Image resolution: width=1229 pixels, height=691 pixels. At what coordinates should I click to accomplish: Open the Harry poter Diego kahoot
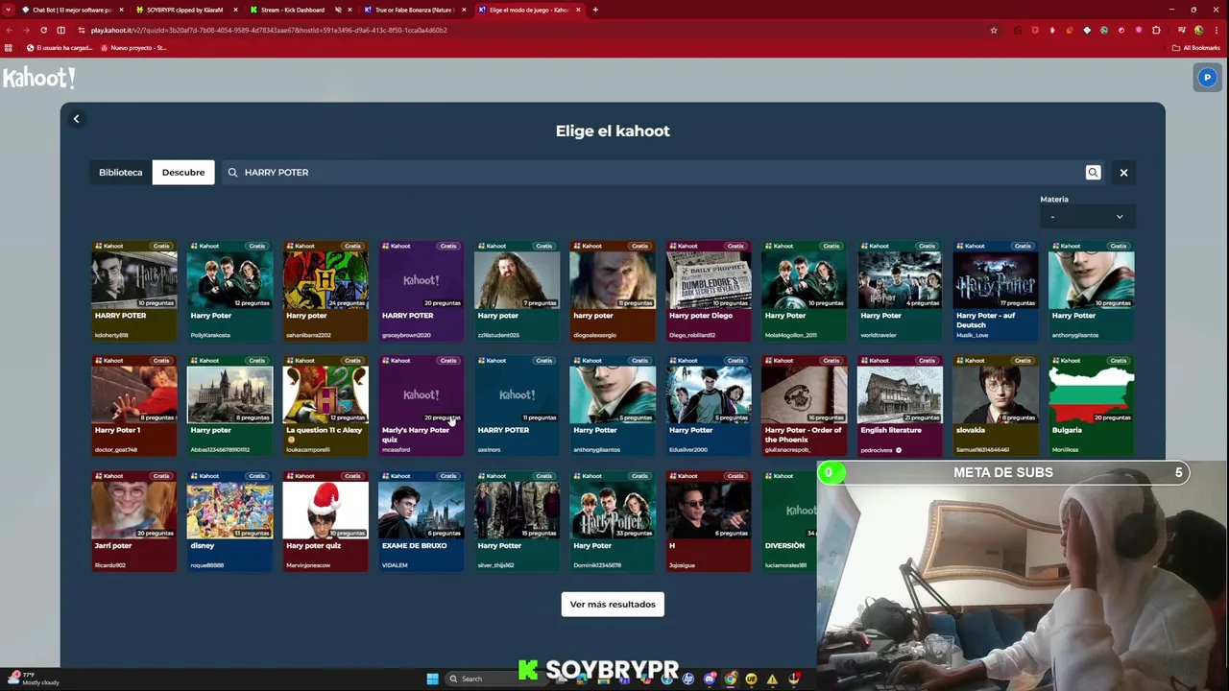click(709, 292)
